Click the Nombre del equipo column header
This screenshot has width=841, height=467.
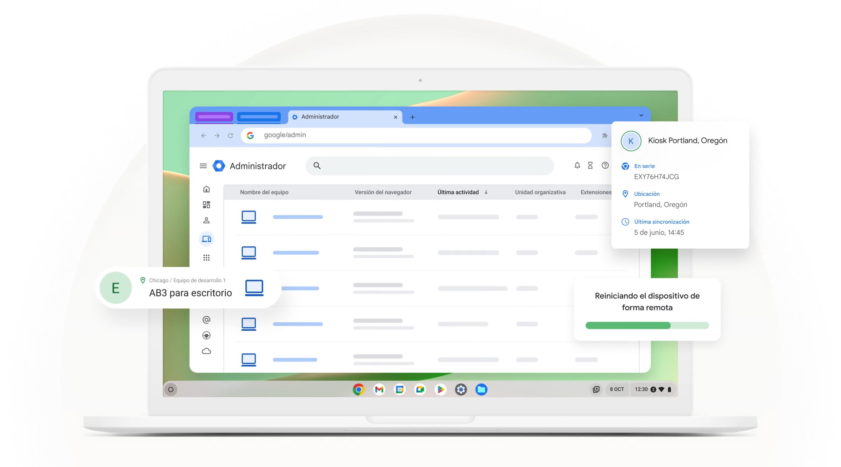[264, 192]
